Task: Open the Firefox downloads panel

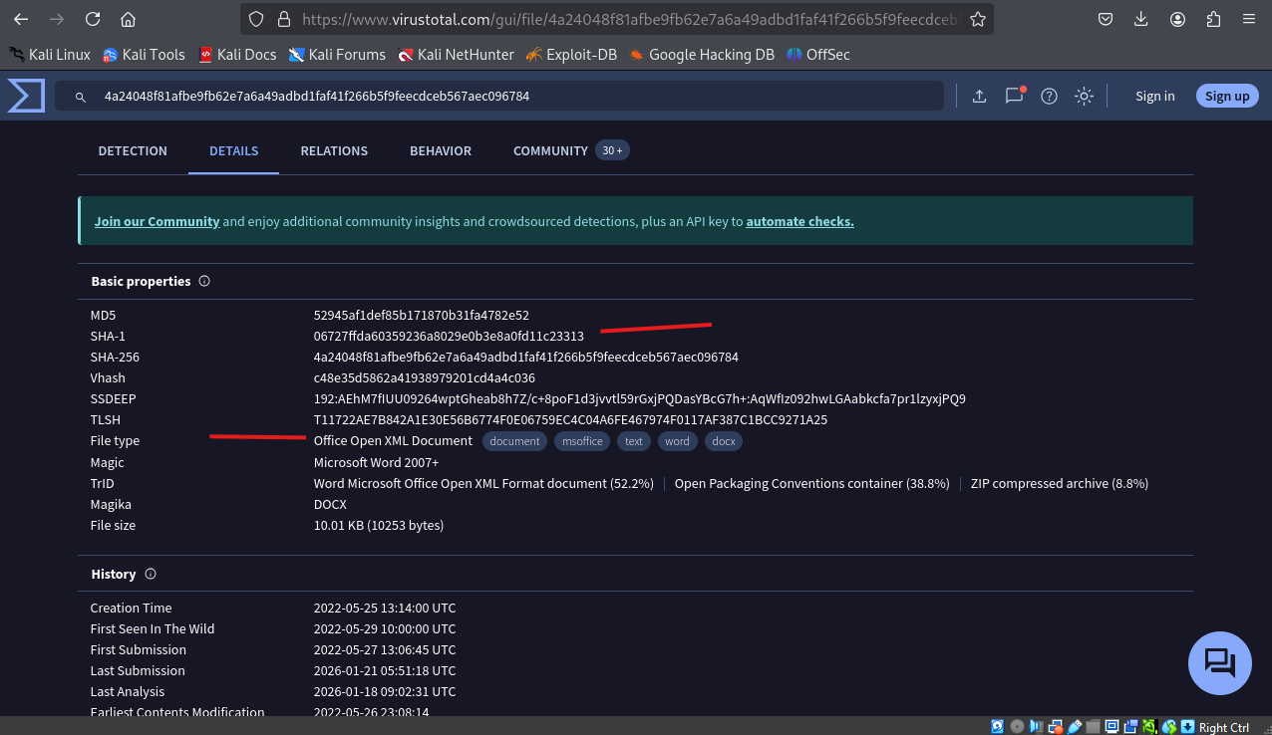Action: point(1141,19)
